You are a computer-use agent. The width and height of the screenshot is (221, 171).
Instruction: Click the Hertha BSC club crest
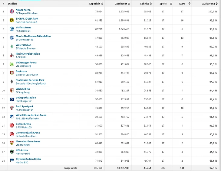click(x=12, y=160)
